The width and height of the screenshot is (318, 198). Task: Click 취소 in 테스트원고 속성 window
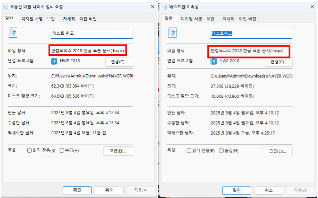click(269, 190)
